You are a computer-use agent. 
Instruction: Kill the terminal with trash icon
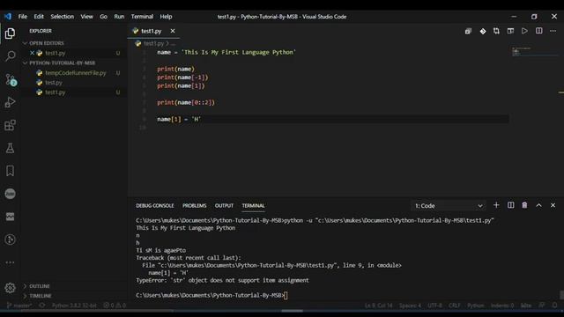[x=524, y=205]
